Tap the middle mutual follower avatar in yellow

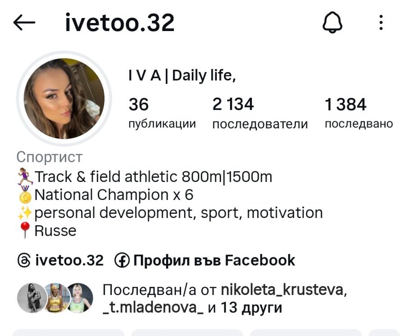point(56,298)
